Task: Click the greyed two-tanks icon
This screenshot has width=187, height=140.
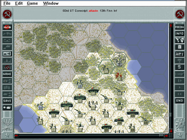Action: pos(7,94)
